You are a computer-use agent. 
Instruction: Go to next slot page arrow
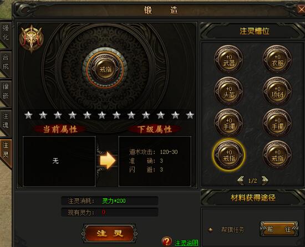click(265, 181)
